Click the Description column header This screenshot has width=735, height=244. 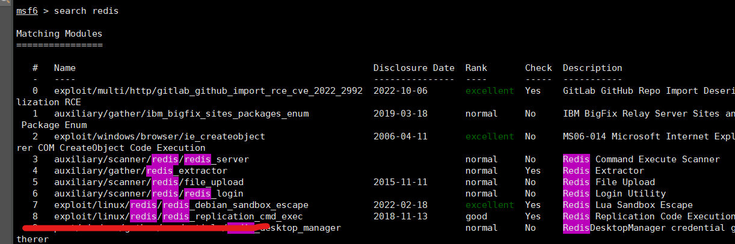pos(592,68)
